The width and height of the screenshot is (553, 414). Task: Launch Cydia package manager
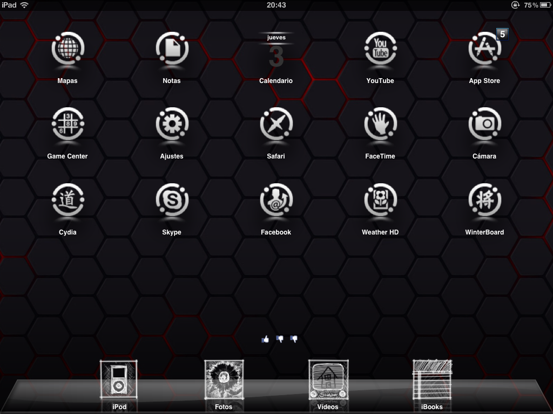[68, 201]
